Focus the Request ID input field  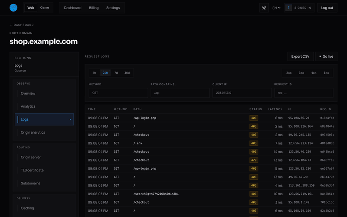click(x=304, y=93)
